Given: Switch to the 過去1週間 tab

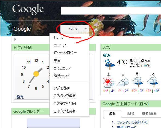Looking at the screenshot, I should point(149,113).
